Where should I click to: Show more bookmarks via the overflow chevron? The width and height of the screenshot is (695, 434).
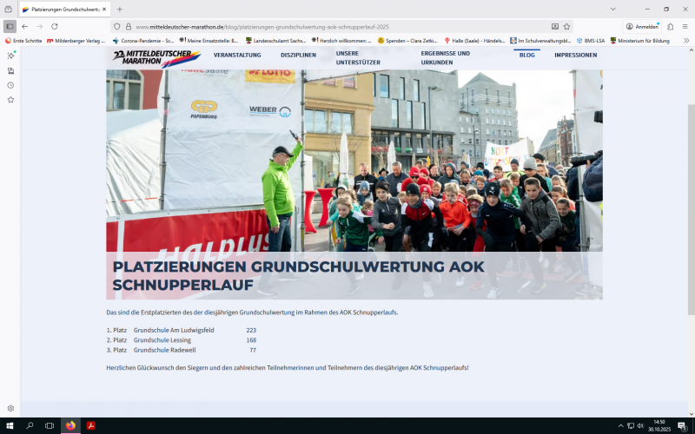686,40
